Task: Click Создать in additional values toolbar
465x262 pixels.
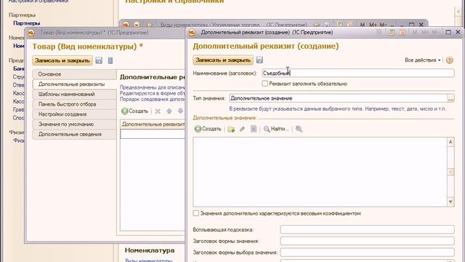Action: pos(208,129)
